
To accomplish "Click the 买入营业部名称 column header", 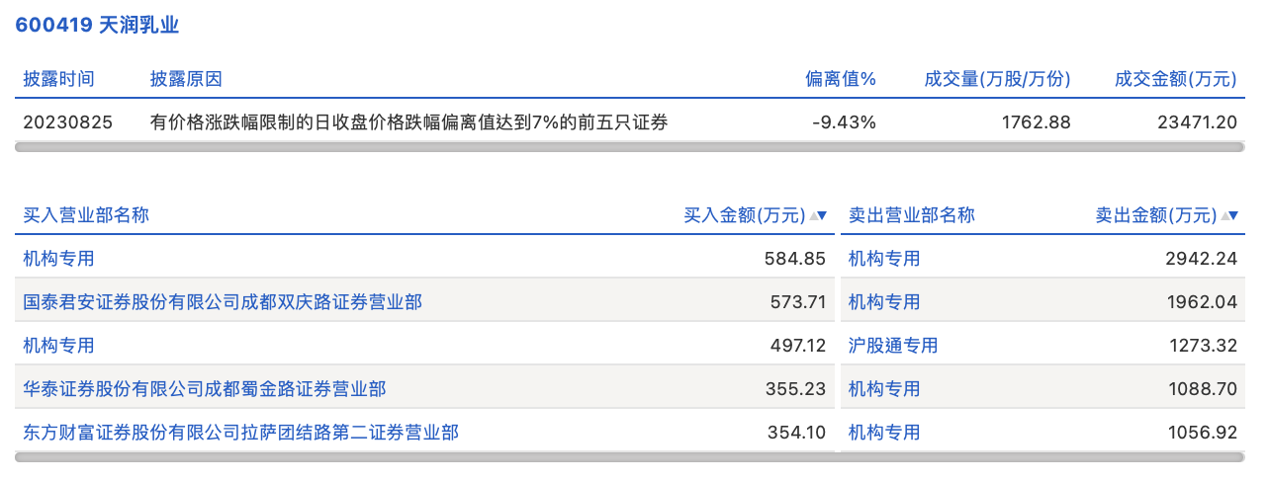I will [x=86, y=215].
